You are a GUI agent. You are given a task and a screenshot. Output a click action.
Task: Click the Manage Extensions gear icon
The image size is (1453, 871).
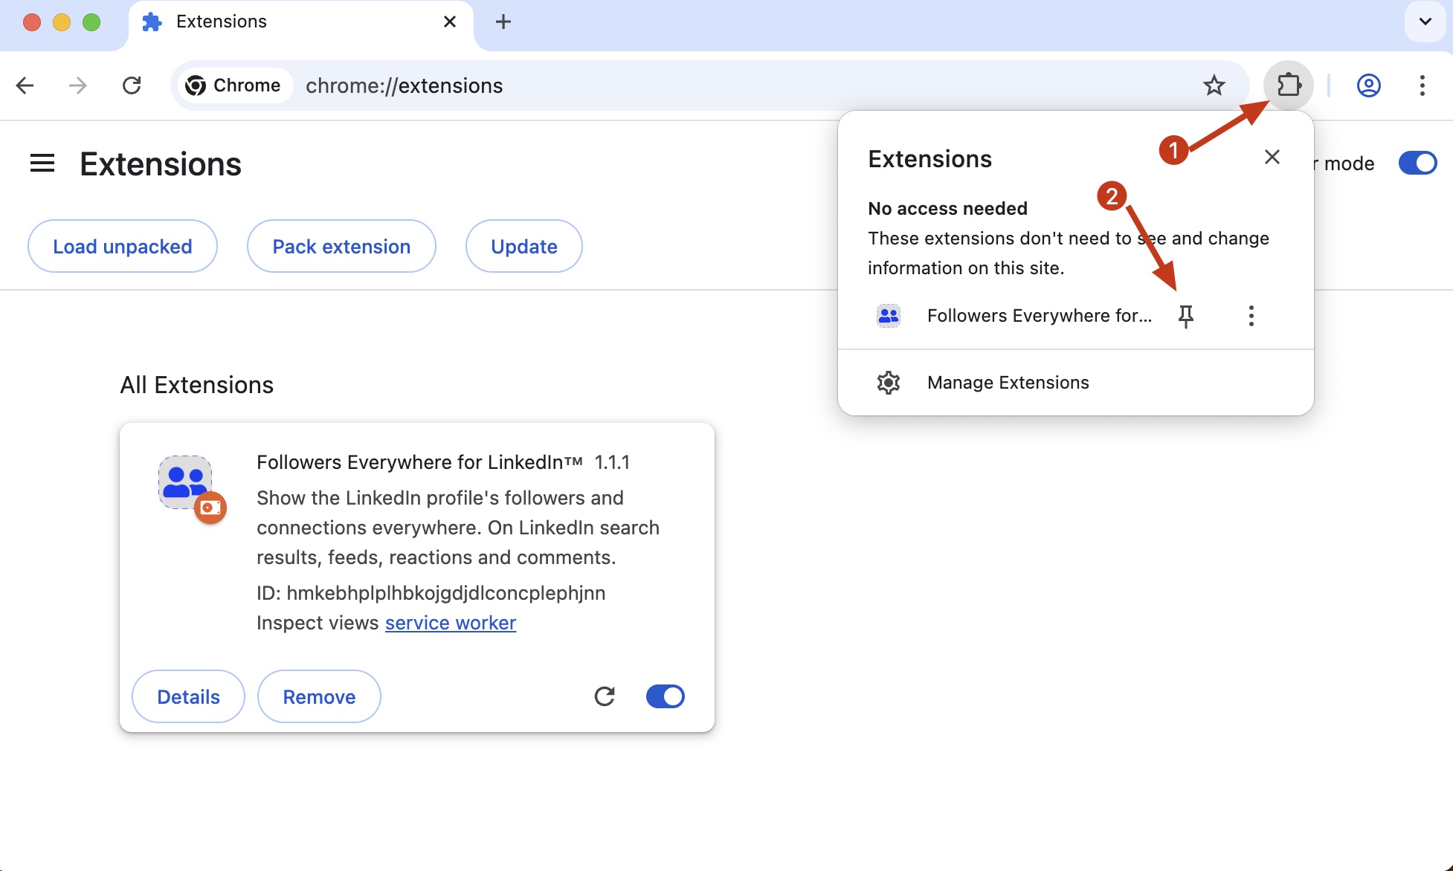click(x=888, y=382)
